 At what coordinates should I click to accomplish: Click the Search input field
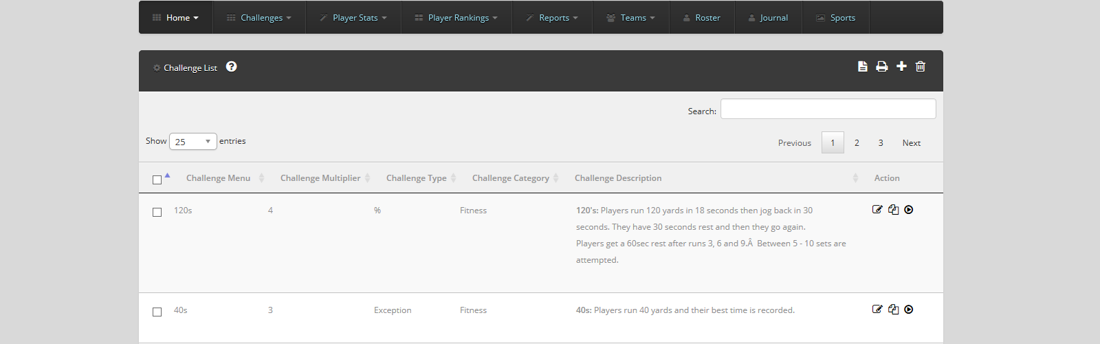(828, 109)
